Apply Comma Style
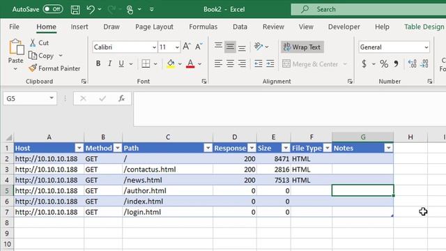446x251 pixels. 396,63
